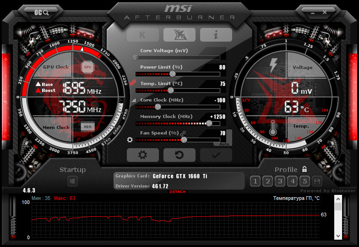Select profile slot 2

(x=267, y=181)
